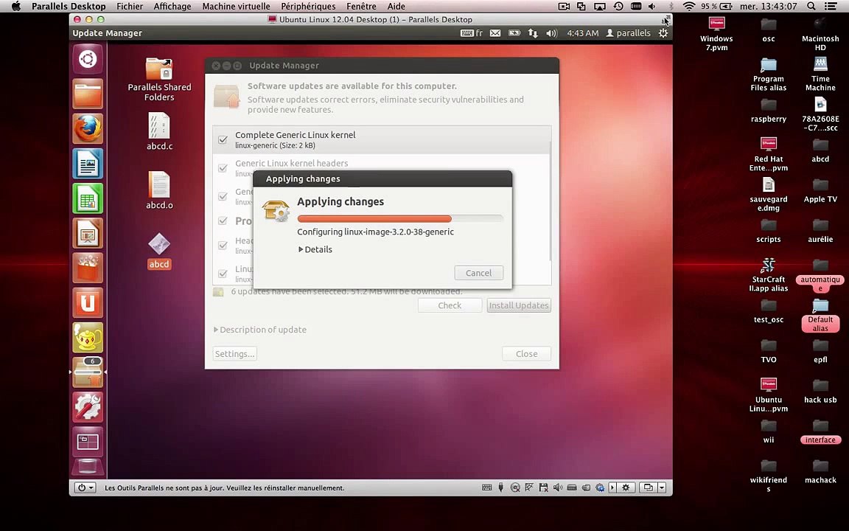Open the Parallels power button dropdown
Image resolution: width=849 pixels, height=531 pixels.
tap(85, 487)
